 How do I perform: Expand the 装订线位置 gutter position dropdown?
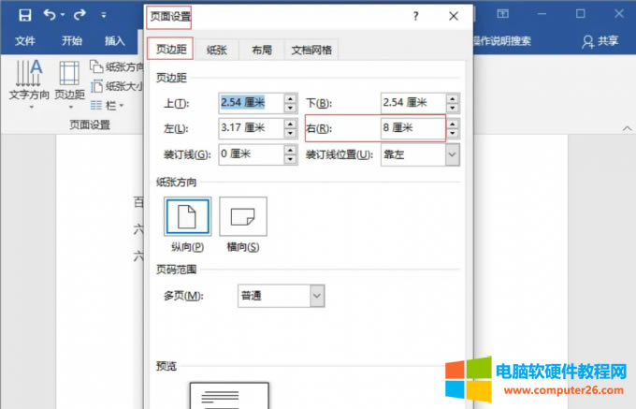coord(453,154)
